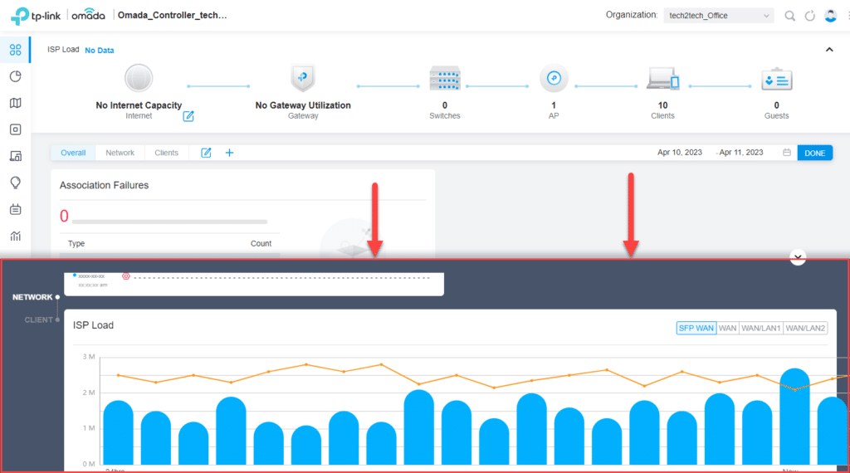This screenshot has height=473, width=850.
Task: Jump to the CLIENT section in side navigation
Action: click(38, 319)
